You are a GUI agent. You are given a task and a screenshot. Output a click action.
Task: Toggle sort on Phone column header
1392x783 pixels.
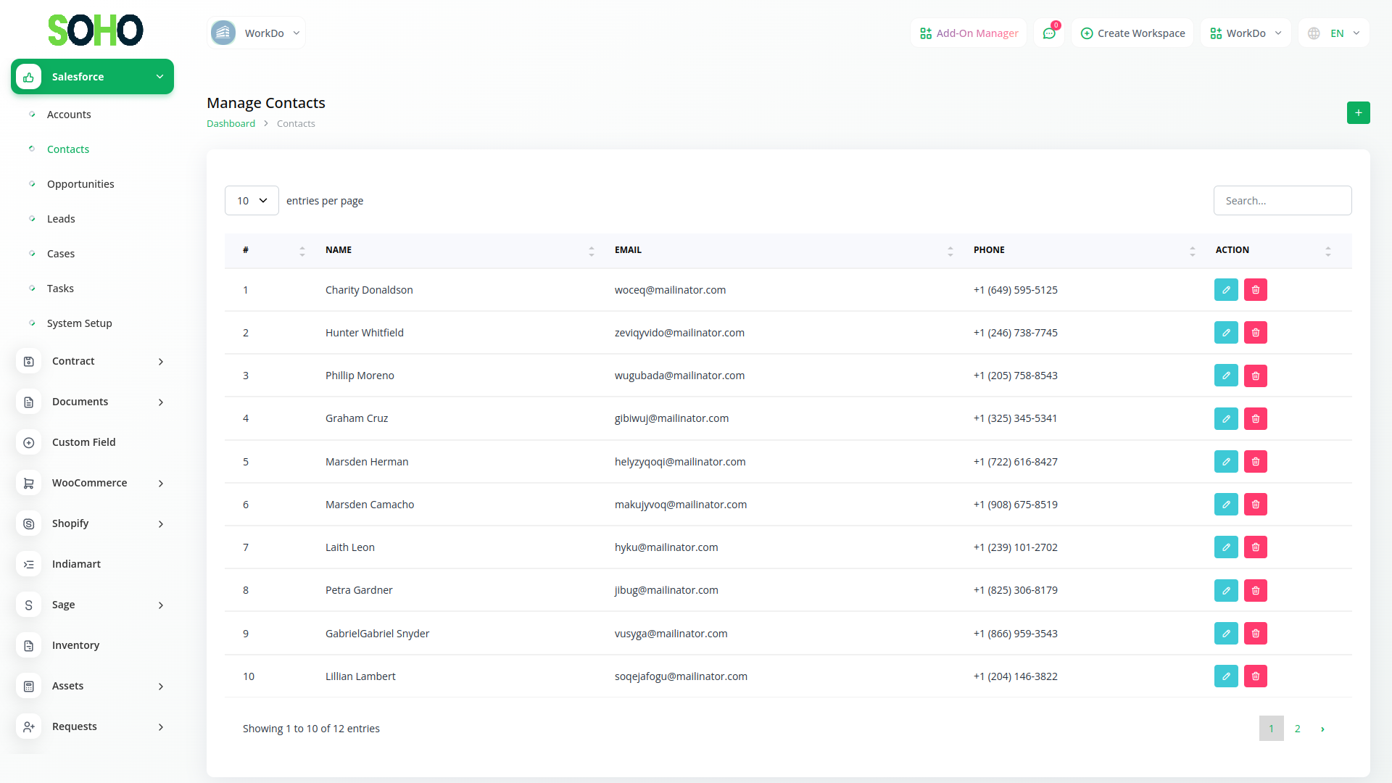click(1192, 251)
